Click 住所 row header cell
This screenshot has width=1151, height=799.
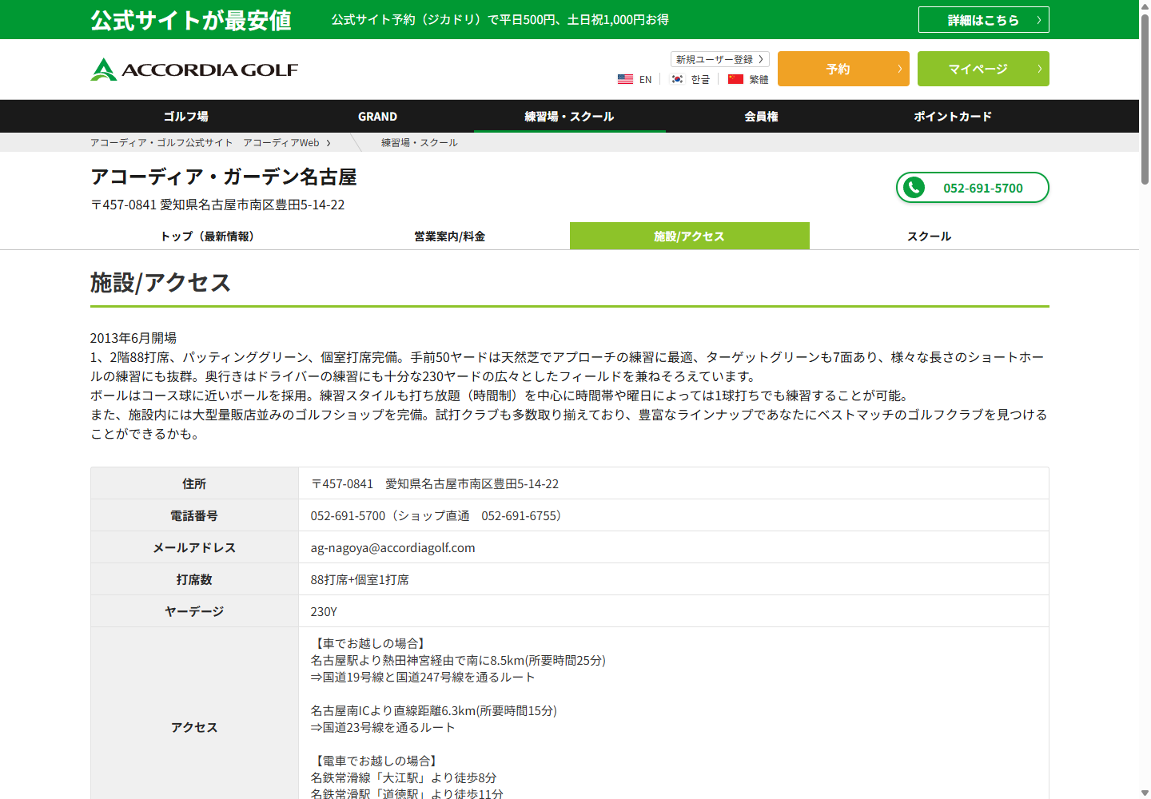[194, 483]
